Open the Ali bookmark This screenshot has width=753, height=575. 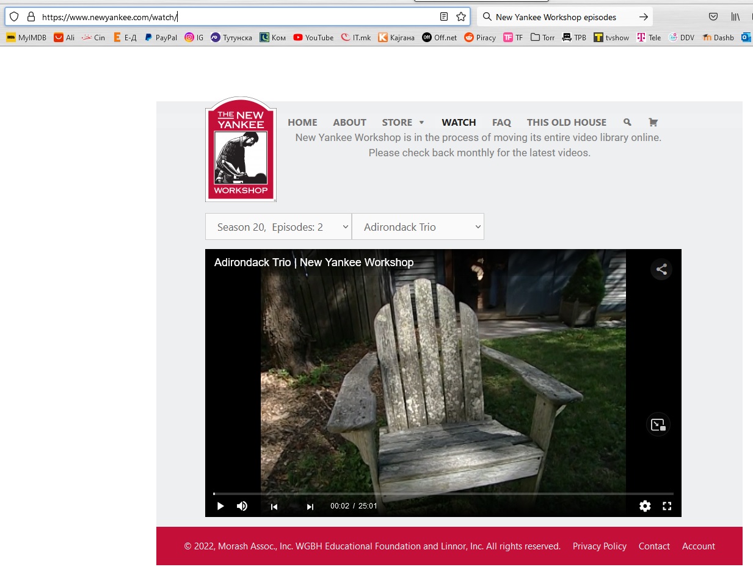[x=64, y=37]
